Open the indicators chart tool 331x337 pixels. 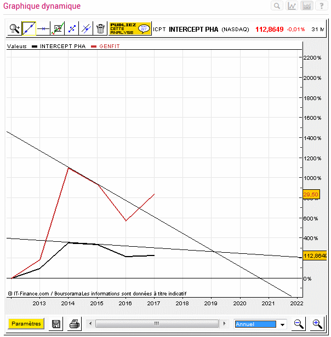[x=58, y=28]
